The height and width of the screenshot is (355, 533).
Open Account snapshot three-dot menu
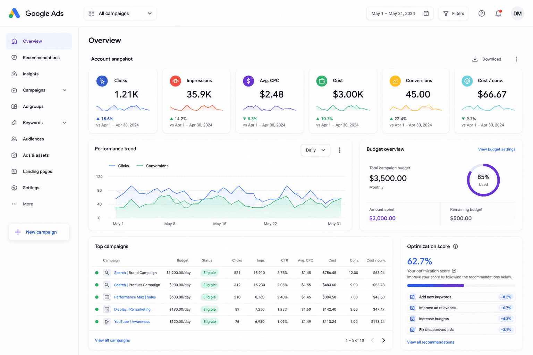click(x=516, y=59)
